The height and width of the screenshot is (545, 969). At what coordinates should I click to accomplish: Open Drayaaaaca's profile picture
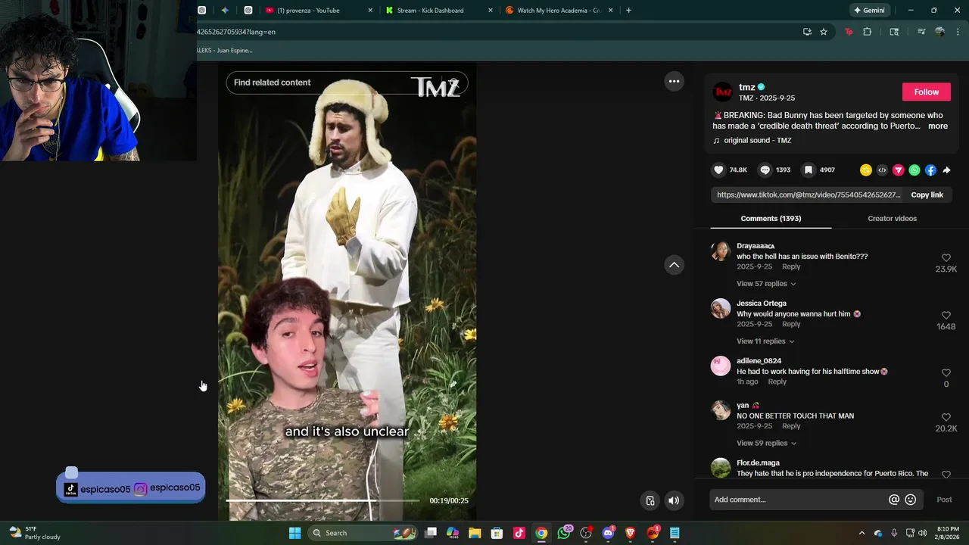coord(721,251)
